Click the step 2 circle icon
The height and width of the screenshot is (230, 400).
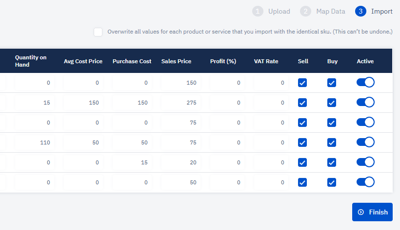[305, 12]
